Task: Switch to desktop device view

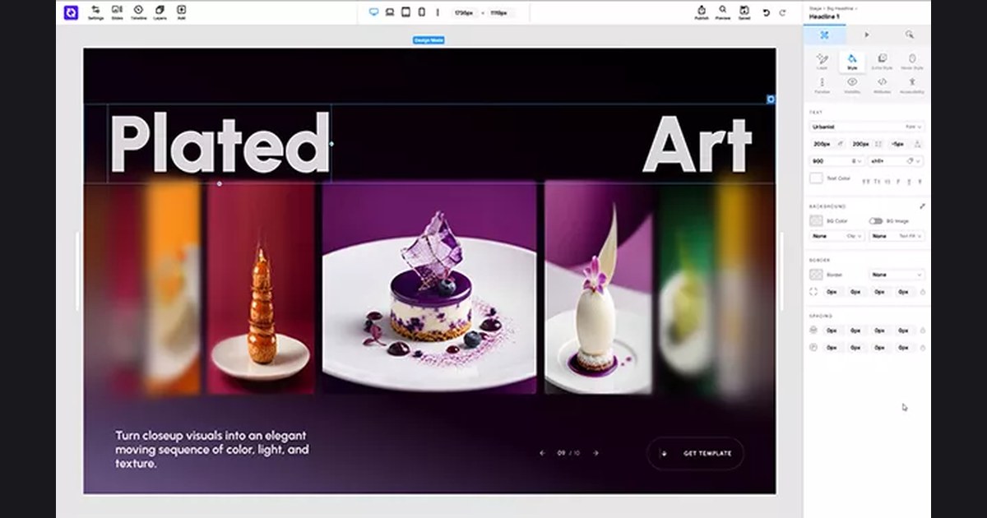Action: coord(374,12)
